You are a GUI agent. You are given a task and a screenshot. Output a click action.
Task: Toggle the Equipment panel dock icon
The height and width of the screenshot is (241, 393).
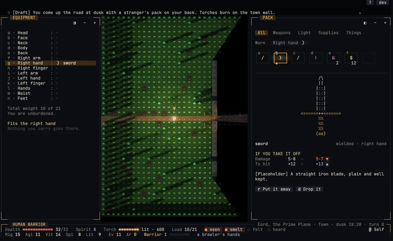click(x=74, y=23)
